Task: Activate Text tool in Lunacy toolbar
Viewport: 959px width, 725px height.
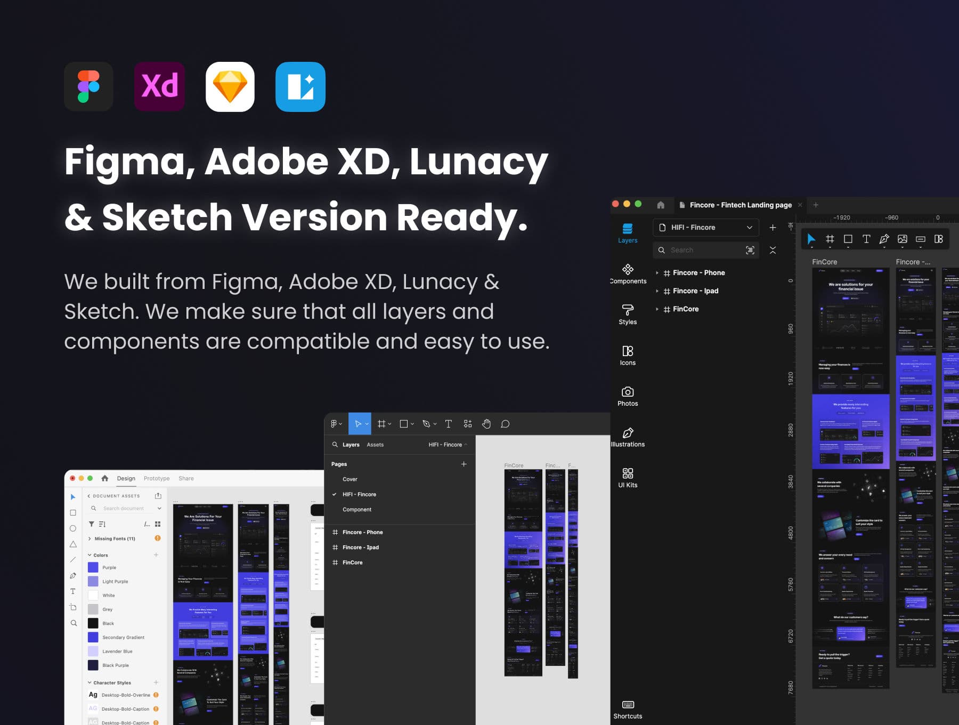Action: (866, 239)
